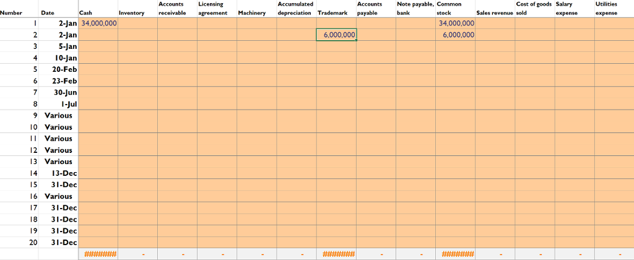Viewport: 634px width, 260px height.
Task: Click the 20-Feb date cell
Action: pyautogui.click(x=59, y=69)
